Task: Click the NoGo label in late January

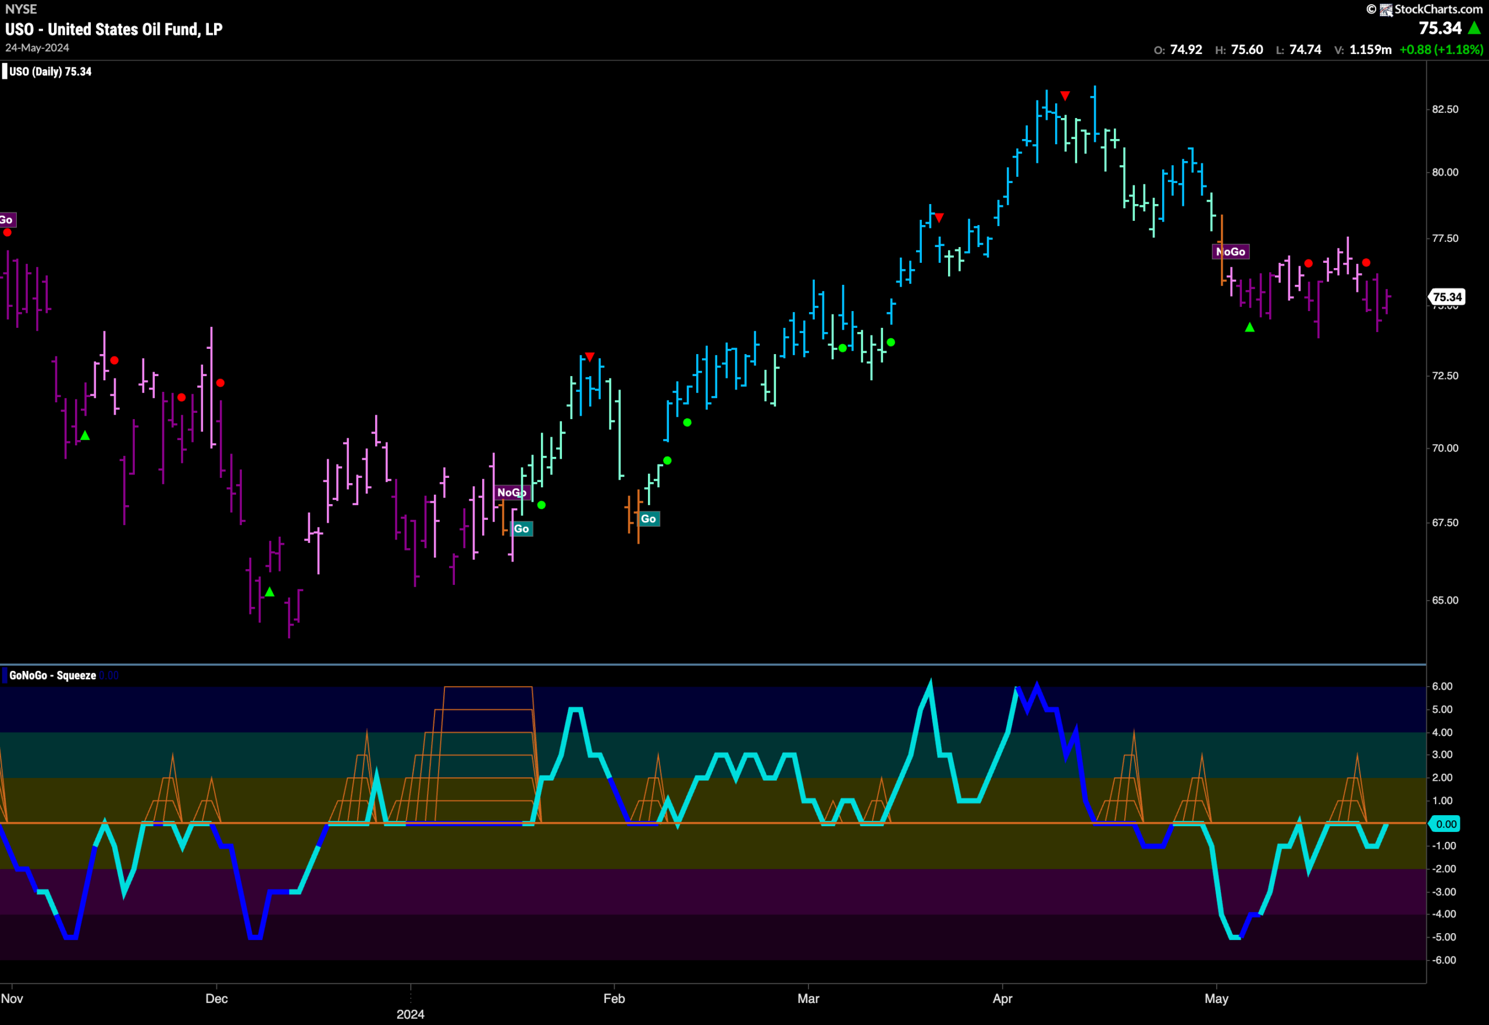Action: click(x=511, y=492)
